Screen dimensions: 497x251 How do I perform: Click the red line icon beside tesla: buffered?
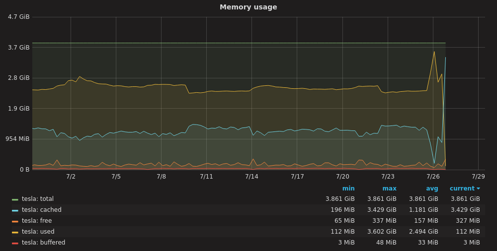(15, 243)
